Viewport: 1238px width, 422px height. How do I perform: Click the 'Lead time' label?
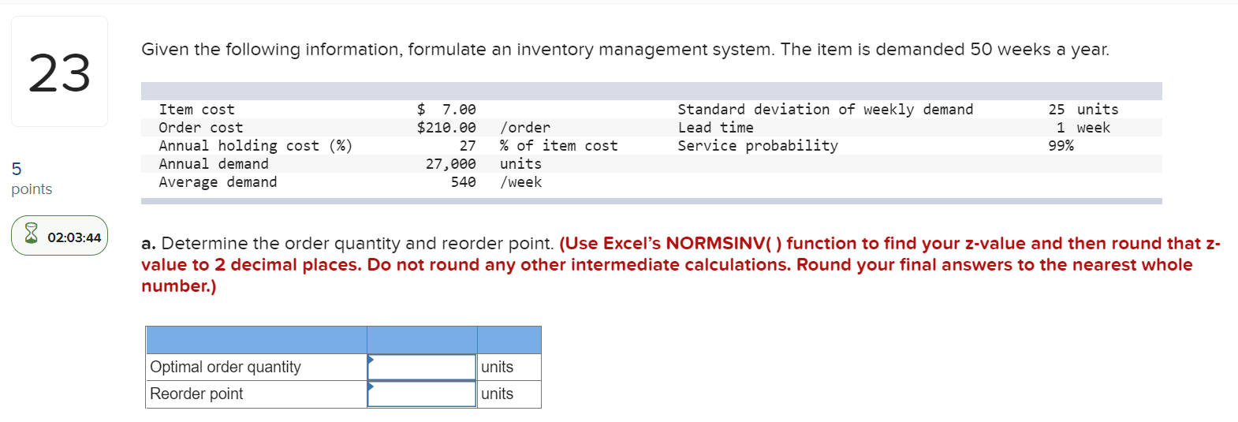pyautogui.click(x=715, y=128)
